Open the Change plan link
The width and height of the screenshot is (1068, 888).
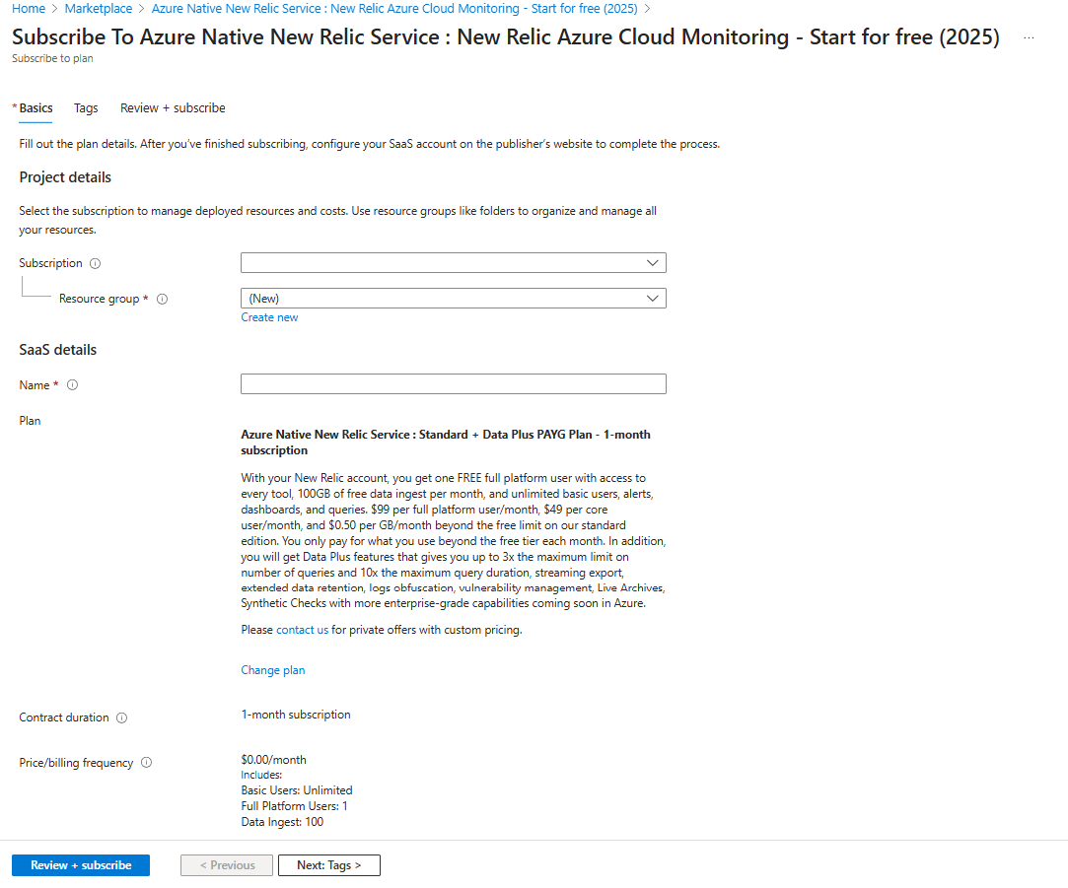[272, 669]
